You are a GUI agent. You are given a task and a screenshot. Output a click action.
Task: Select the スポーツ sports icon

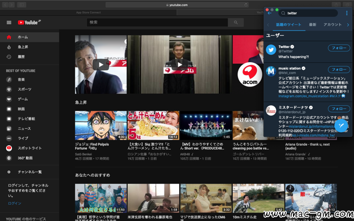pyautogui.click(x=9, y=89)
